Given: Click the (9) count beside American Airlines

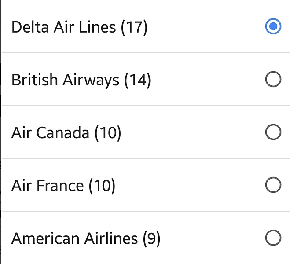Looking at the screenshot, I should pos(152,238).
